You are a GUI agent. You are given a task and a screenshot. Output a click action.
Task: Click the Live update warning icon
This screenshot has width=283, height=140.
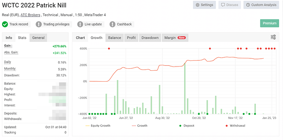(80, 24)
